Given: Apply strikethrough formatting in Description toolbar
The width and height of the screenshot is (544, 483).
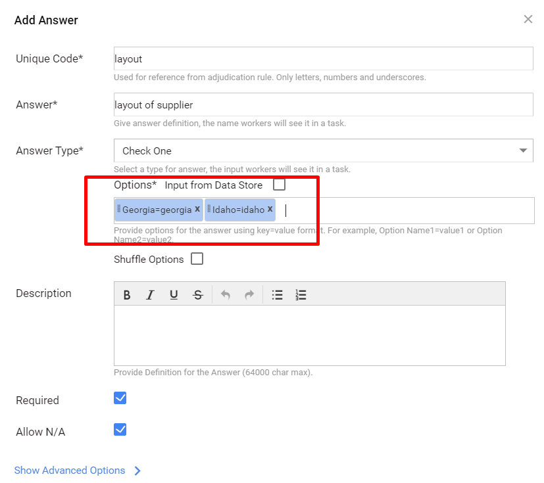Looking at the screenshot, I should pos(198,295).
